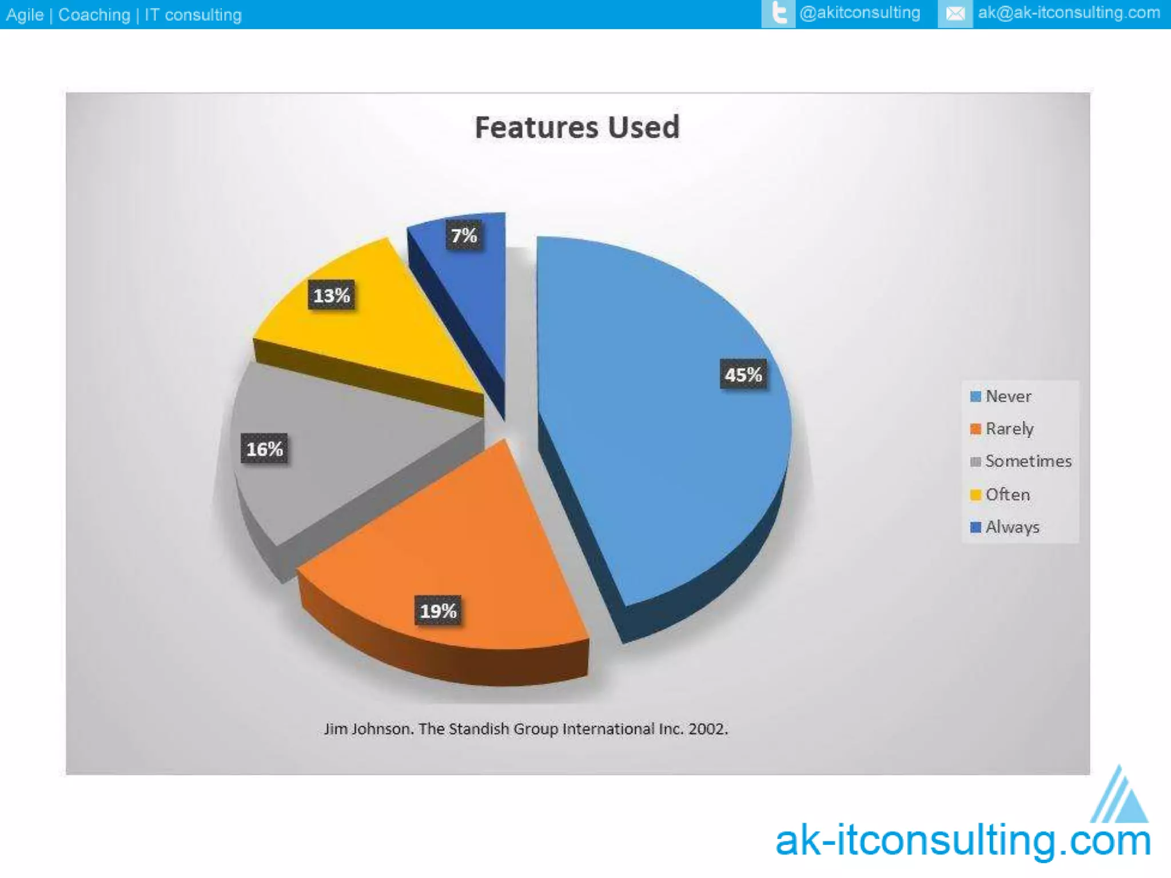Select the Sometimes gray legend swatch
This screenshot has height=878, width=1171.
coord(975,461)
